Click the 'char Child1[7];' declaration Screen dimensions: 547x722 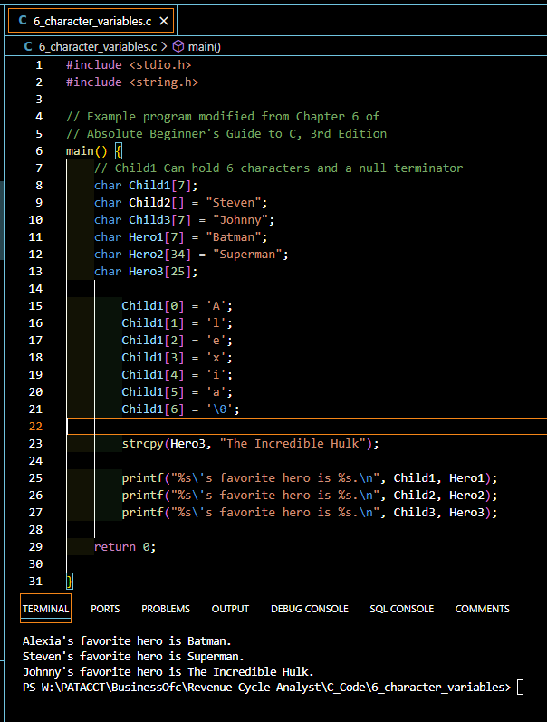(146, 186)
